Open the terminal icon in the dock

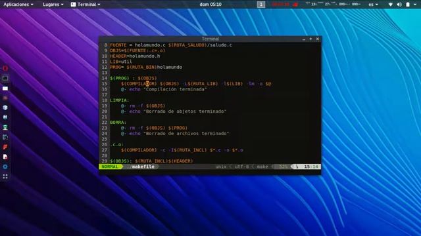pos(5,78)
